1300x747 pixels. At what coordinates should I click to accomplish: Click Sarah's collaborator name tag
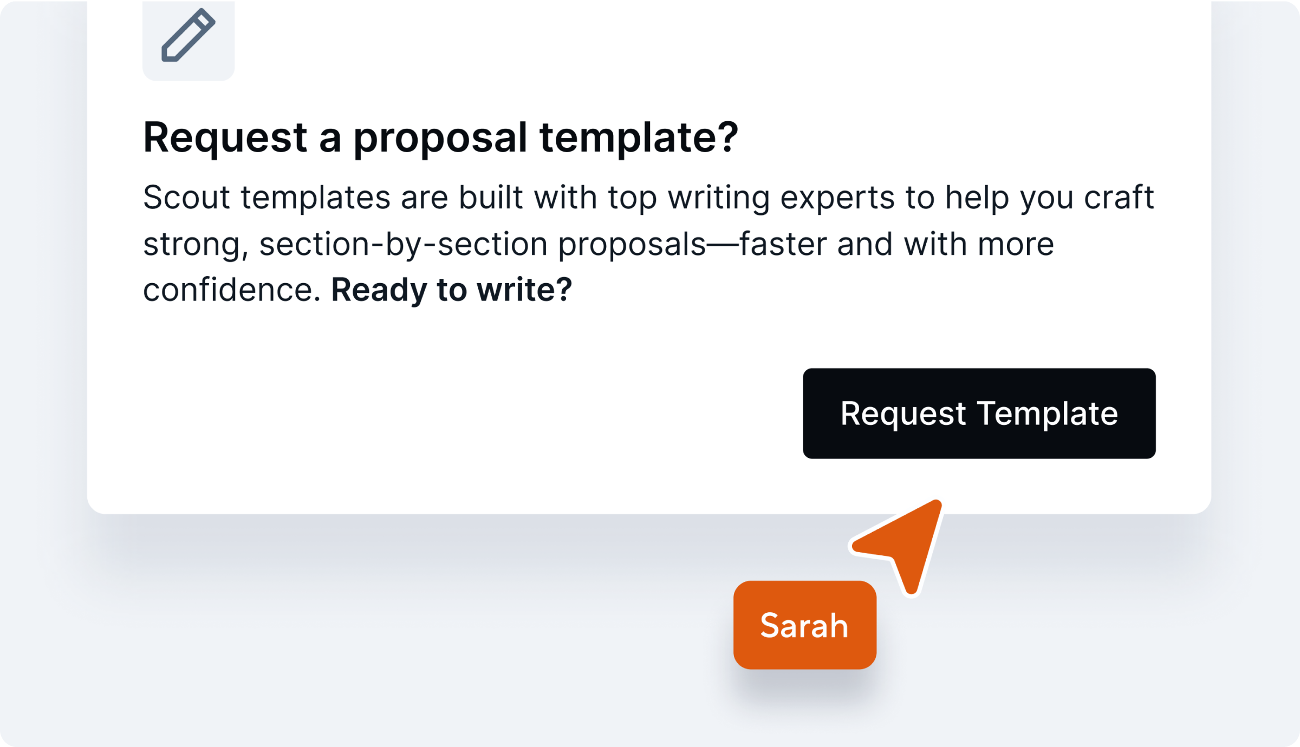click(x=803, y=626)
